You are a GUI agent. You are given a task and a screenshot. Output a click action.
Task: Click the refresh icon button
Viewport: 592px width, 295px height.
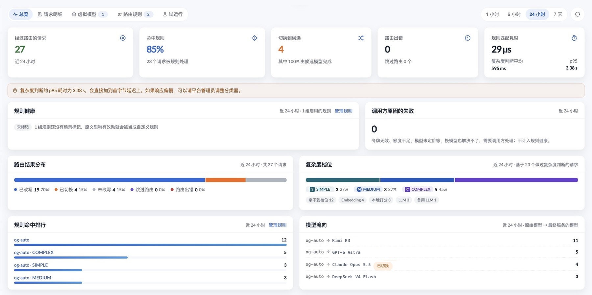(x=578, y=14)
